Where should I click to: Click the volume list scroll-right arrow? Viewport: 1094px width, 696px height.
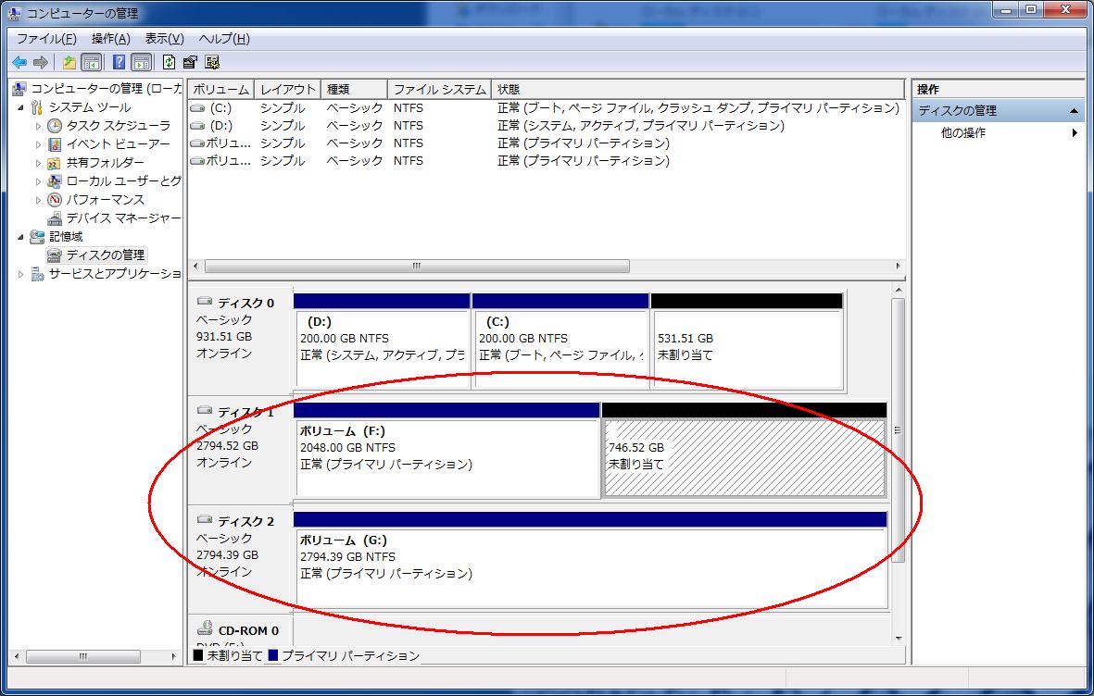(898, 267)
